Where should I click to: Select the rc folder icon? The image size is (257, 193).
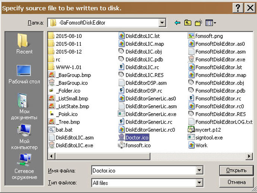point(51,59)
